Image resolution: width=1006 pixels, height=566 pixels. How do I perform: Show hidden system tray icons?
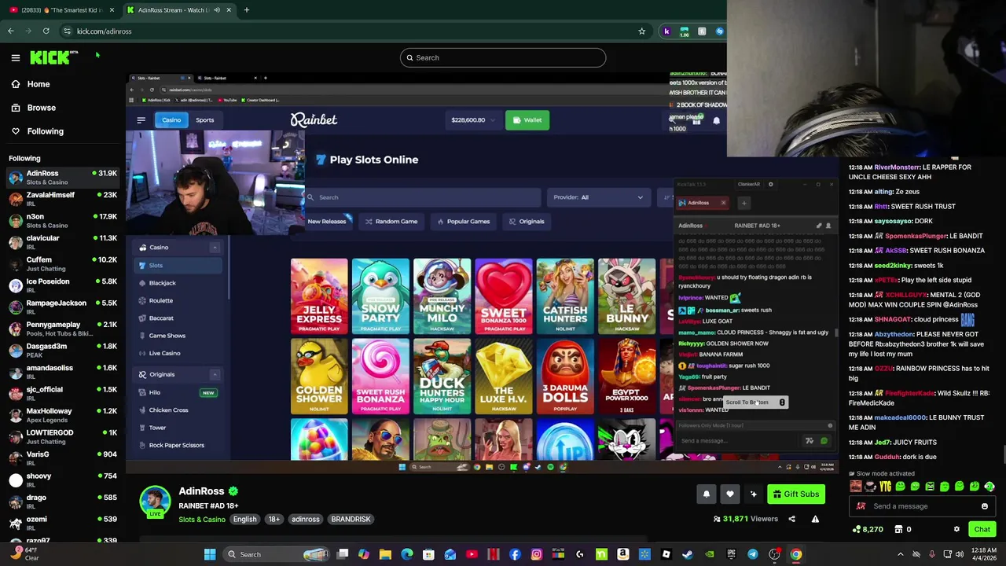[901, 554]
